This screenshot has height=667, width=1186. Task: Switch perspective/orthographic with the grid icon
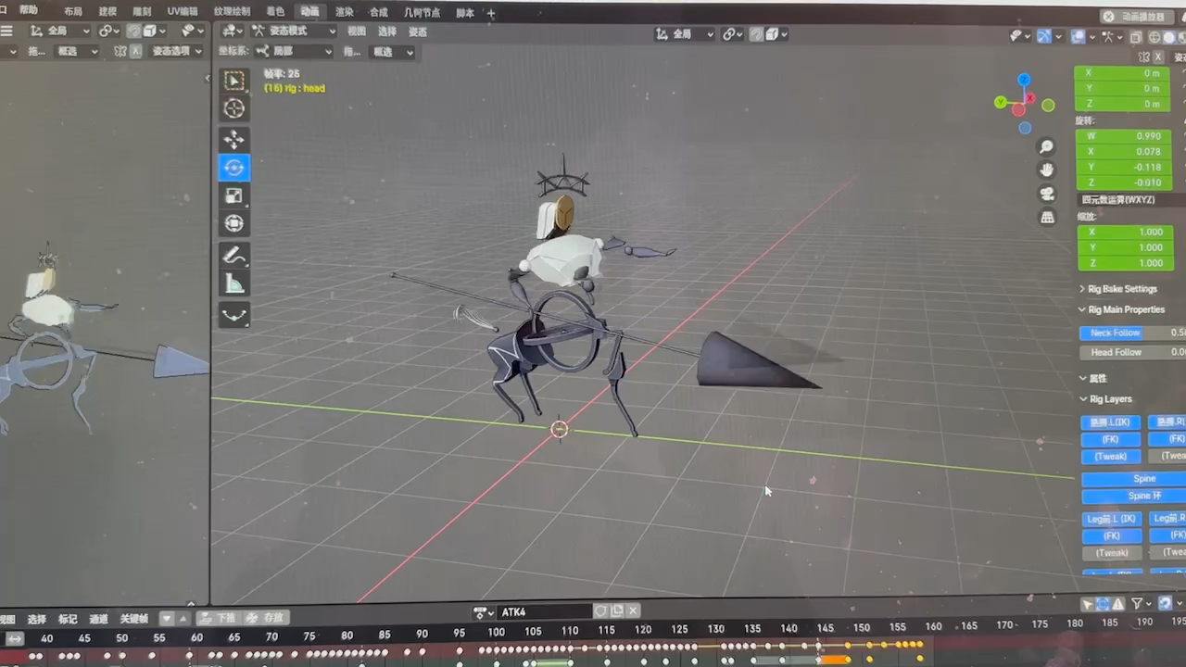(1047, 218)
